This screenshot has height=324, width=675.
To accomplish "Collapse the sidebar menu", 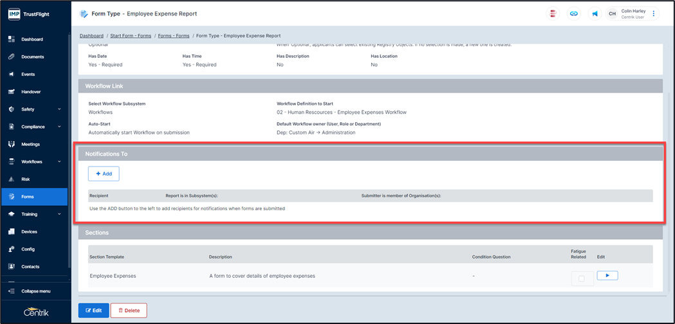I will click(x=35, y=291).
